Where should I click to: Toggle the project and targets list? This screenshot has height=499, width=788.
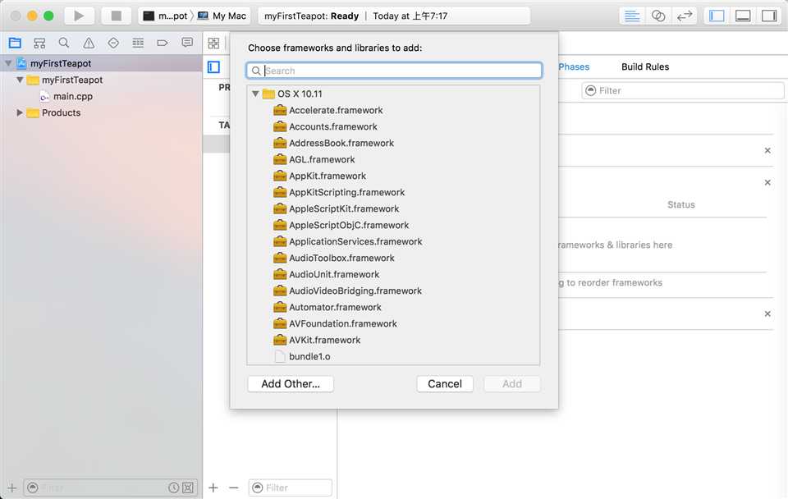point(213,66)
